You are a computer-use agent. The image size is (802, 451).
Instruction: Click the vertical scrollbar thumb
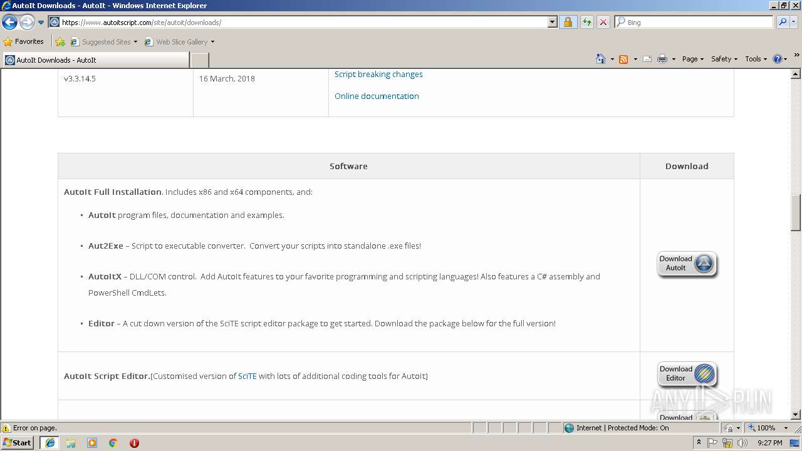796,212
